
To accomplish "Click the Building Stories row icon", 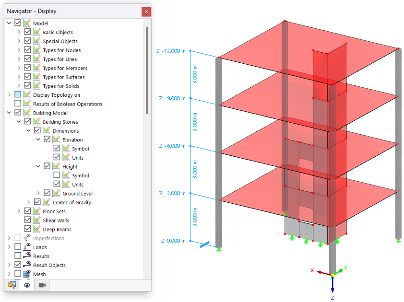I will (x=37, y=122).
